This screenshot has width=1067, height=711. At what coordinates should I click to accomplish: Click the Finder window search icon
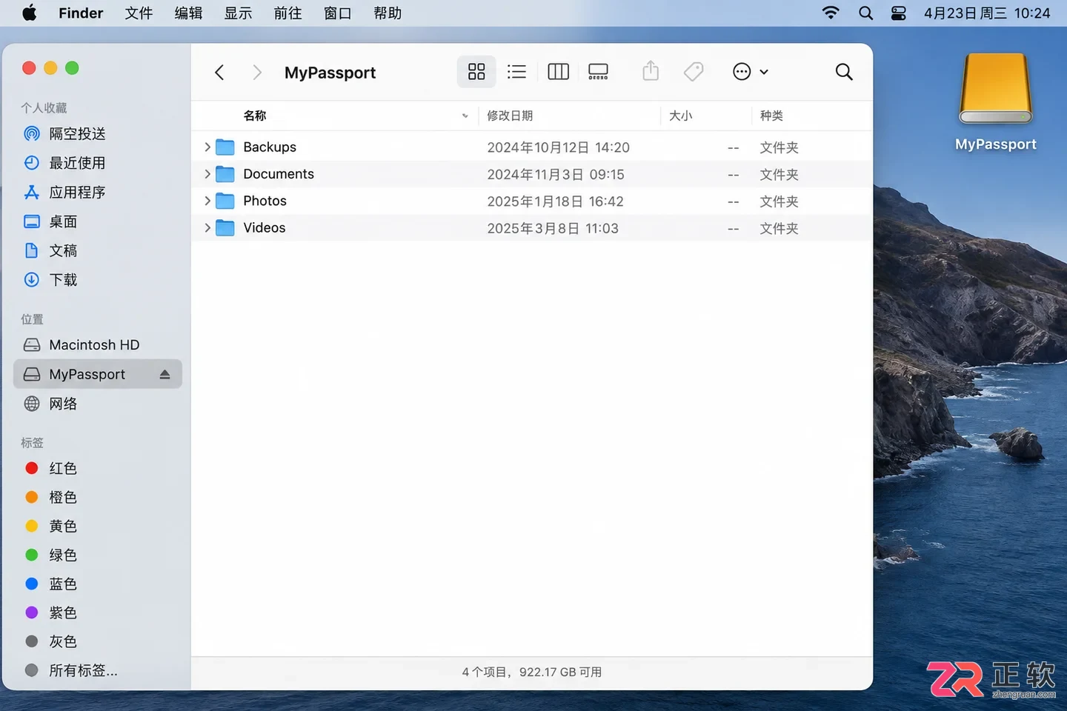point(844,72)
